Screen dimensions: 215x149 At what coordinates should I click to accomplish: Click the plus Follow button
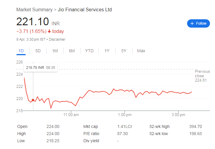point(198,23)
